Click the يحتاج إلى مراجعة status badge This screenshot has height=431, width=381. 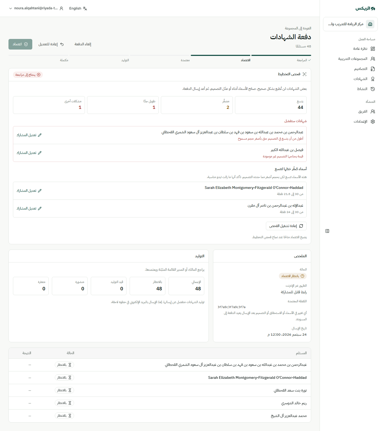[28, 75]
